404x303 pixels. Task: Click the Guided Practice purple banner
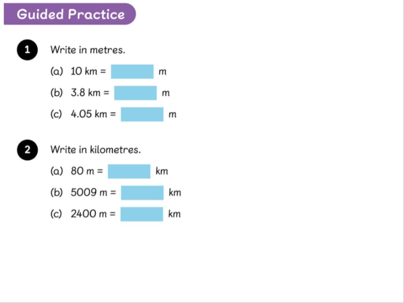[70, 14]
